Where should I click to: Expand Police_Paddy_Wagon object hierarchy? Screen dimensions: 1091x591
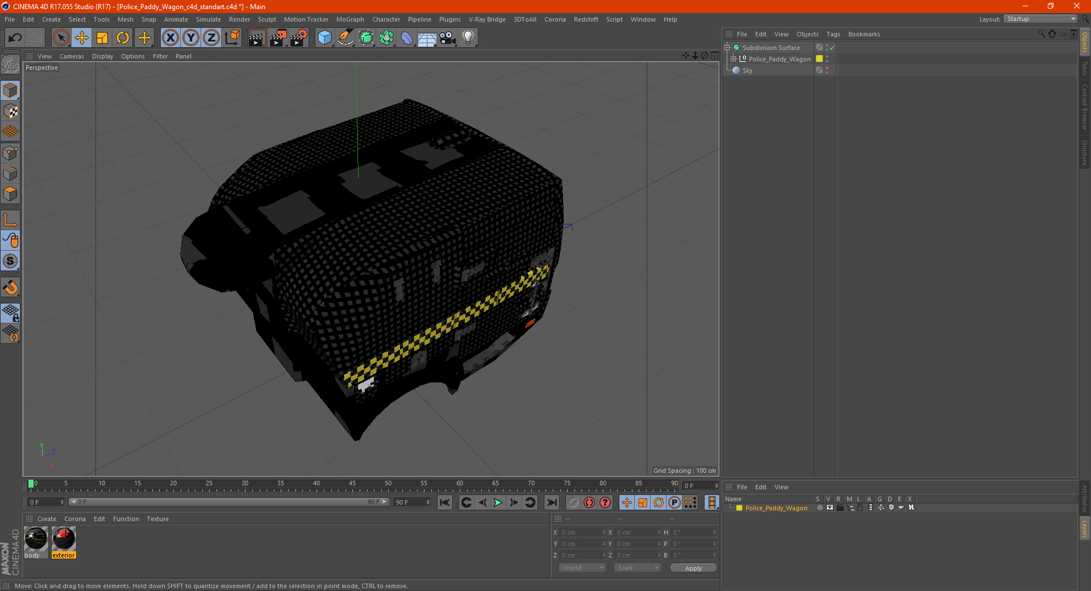tap(734, 59)
